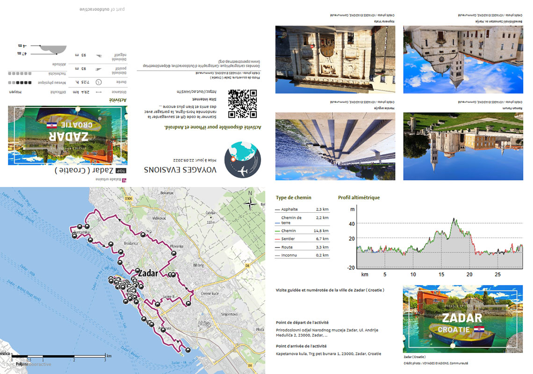Click the D306 road shield on the map
Image resolution: width=533 pixels, height=374 pixels.
tap(129, 199)
